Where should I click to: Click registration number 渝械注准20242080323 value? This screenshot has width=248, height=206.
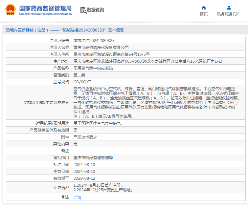(94, 41)
